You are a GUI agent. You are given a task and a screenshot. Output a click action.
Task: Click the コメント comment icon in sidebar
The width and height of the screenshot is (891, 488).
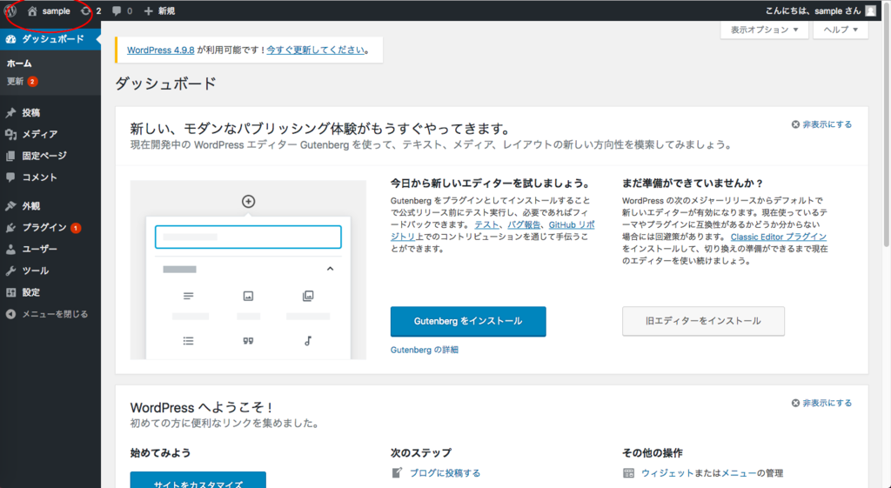10,177
